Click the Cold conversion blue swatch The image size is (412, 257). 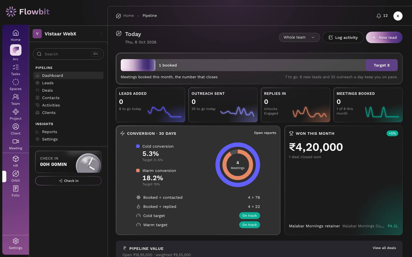pos(138,146)
